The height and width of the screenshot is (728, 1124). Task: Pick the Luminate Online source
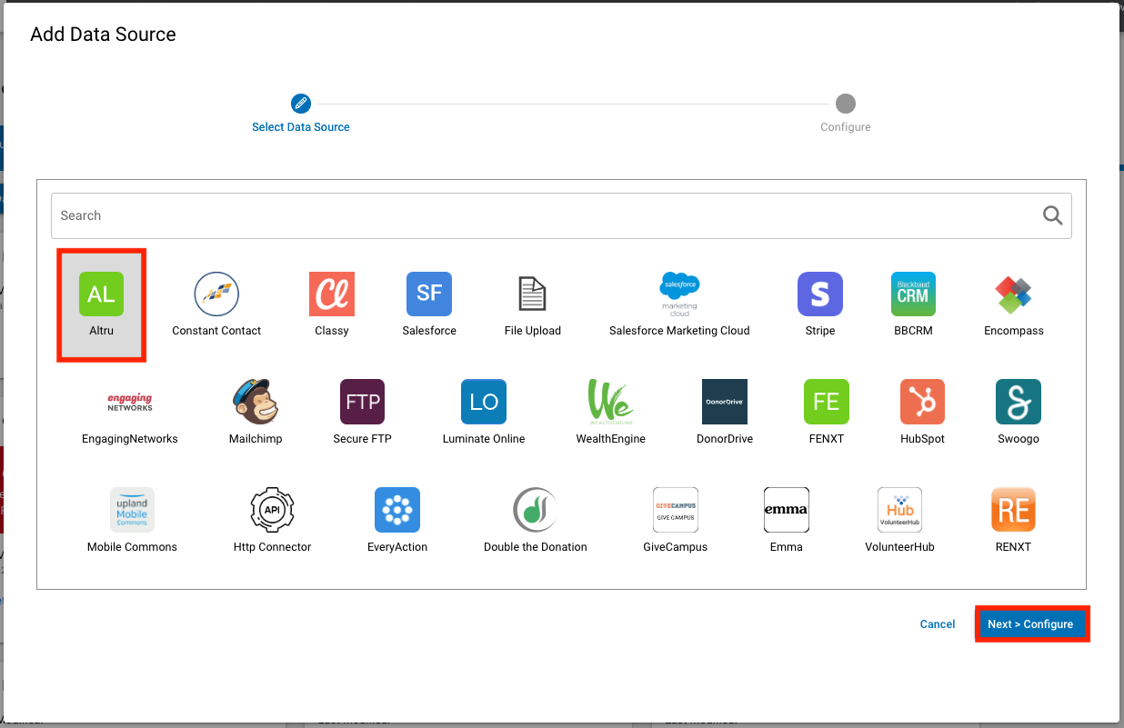coord(483,402)
